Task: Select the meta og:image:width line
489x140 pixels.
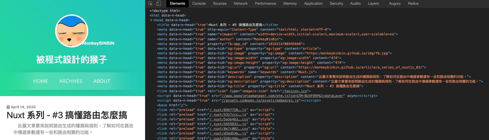Action: pos(249,58)
